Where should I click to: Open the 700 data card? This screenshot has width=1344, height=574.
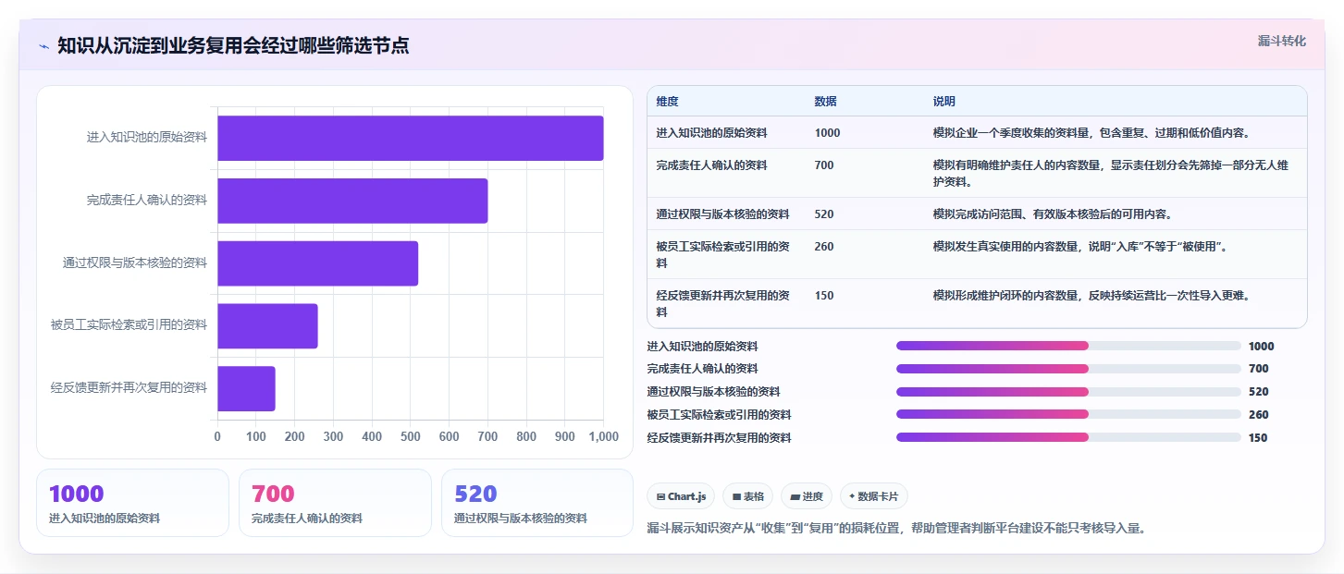click(335, 503)
